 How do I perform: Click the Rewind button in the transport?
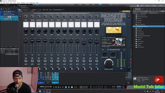56,87
